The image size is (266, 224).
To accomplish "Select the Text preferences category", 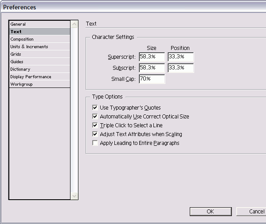I will pos(16,32).
